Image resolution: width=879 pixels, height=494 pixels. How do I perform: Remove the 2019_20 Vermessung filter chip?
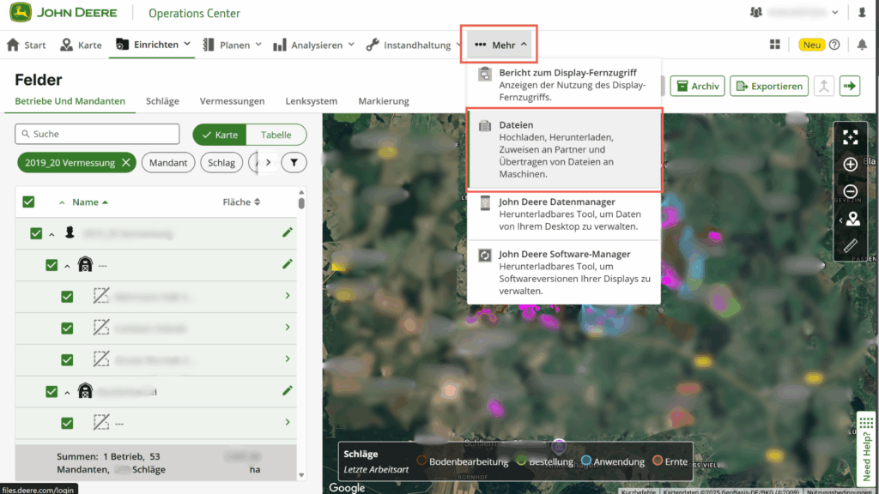tap(126, 162)
